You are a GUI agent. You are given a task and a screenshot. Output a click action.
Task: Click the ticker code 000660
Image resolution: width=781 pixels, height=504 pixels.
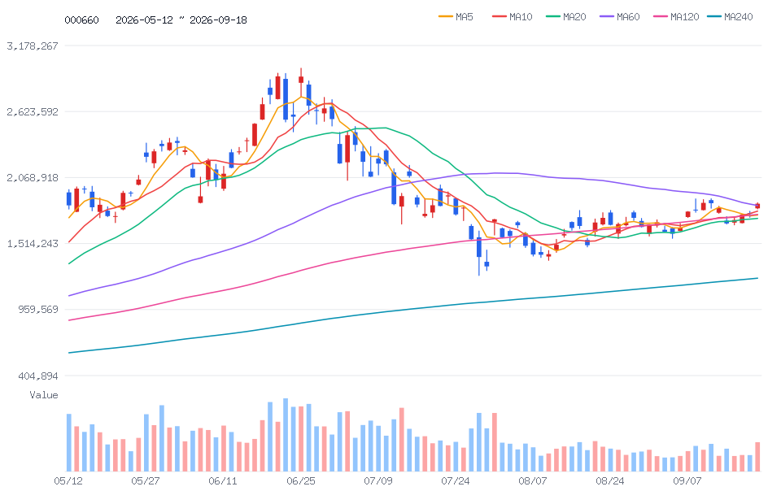coord(81,20)
